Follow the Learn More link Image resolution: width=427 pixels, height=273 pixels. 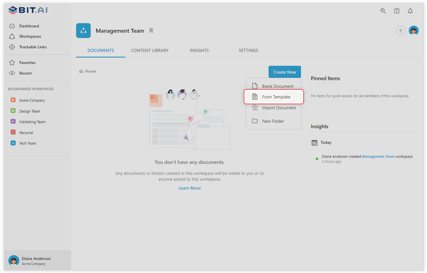pos(190,188)
